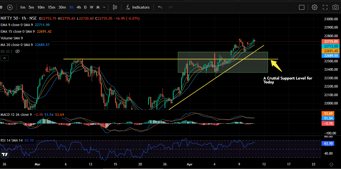The image size is (341, 169).
Task: Select the MACD 12 26 close 9 legend
Action: click(x=16, y=114)
